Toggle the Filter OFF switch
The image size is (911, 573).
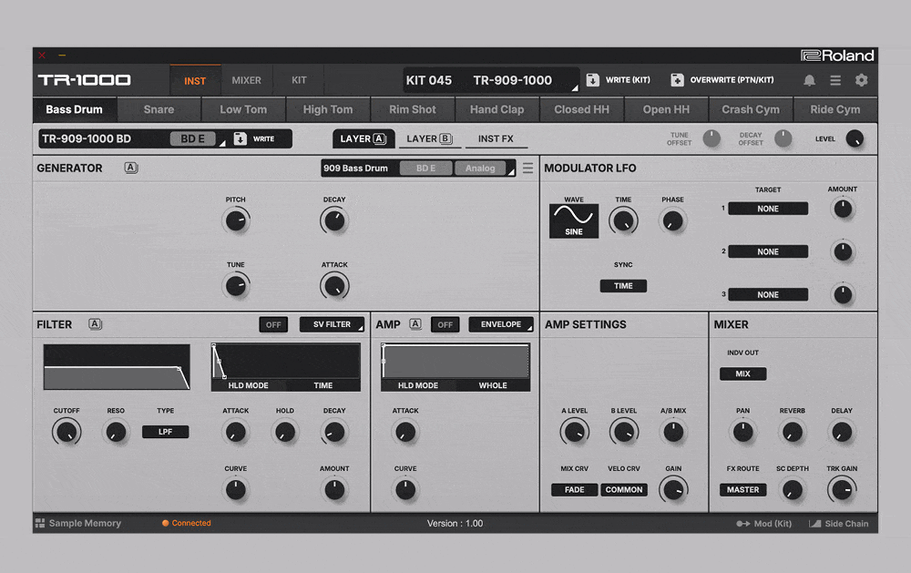[x=272, y=324]
